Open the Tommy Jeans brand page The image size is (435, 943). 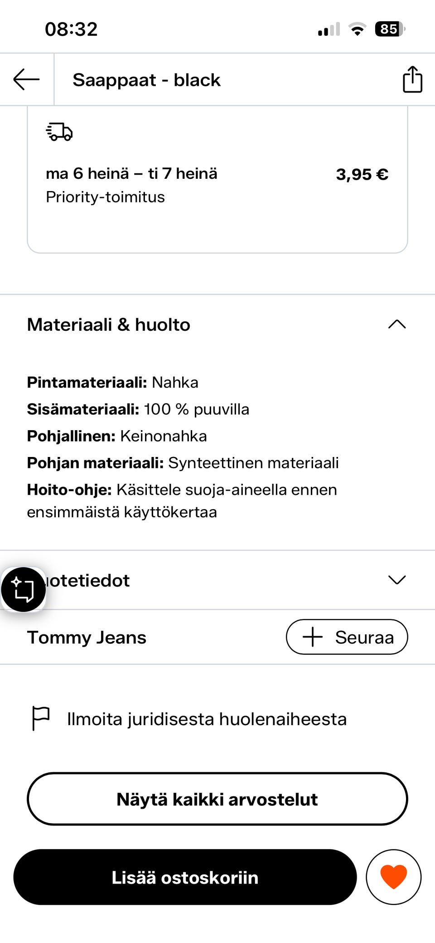click(87, 637)
